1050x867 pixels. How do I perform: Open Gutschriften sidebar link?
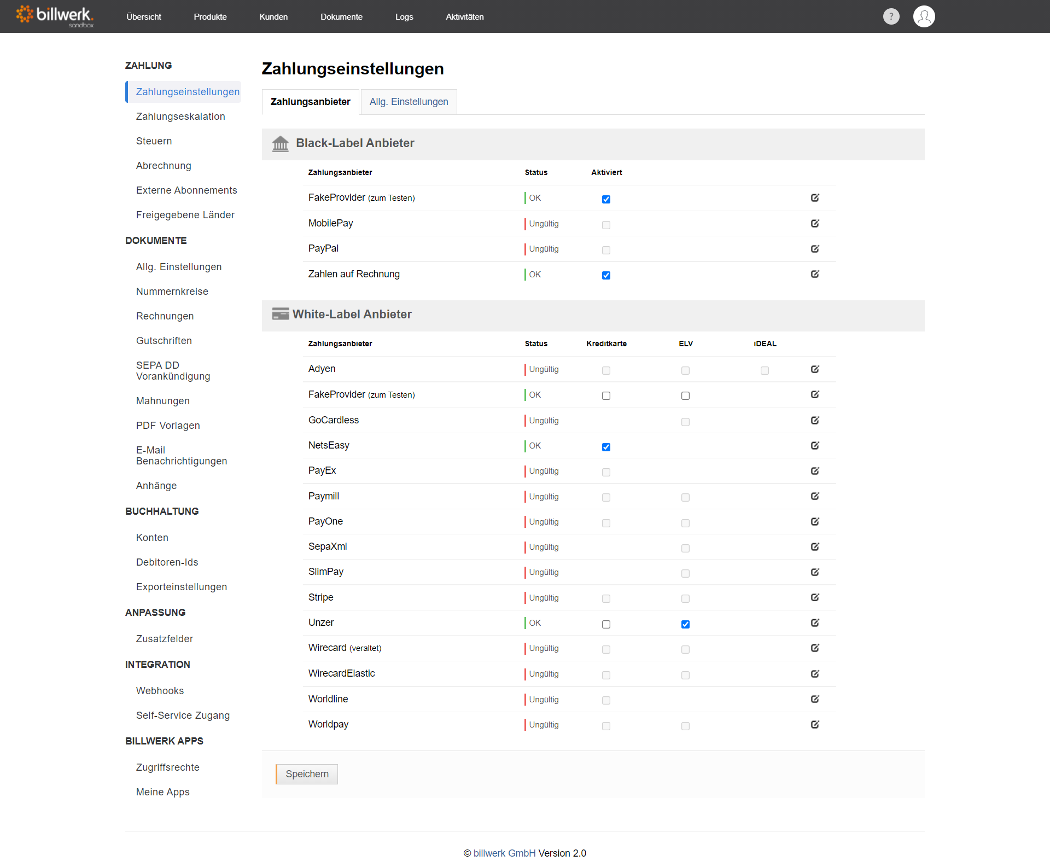[164, 341]
